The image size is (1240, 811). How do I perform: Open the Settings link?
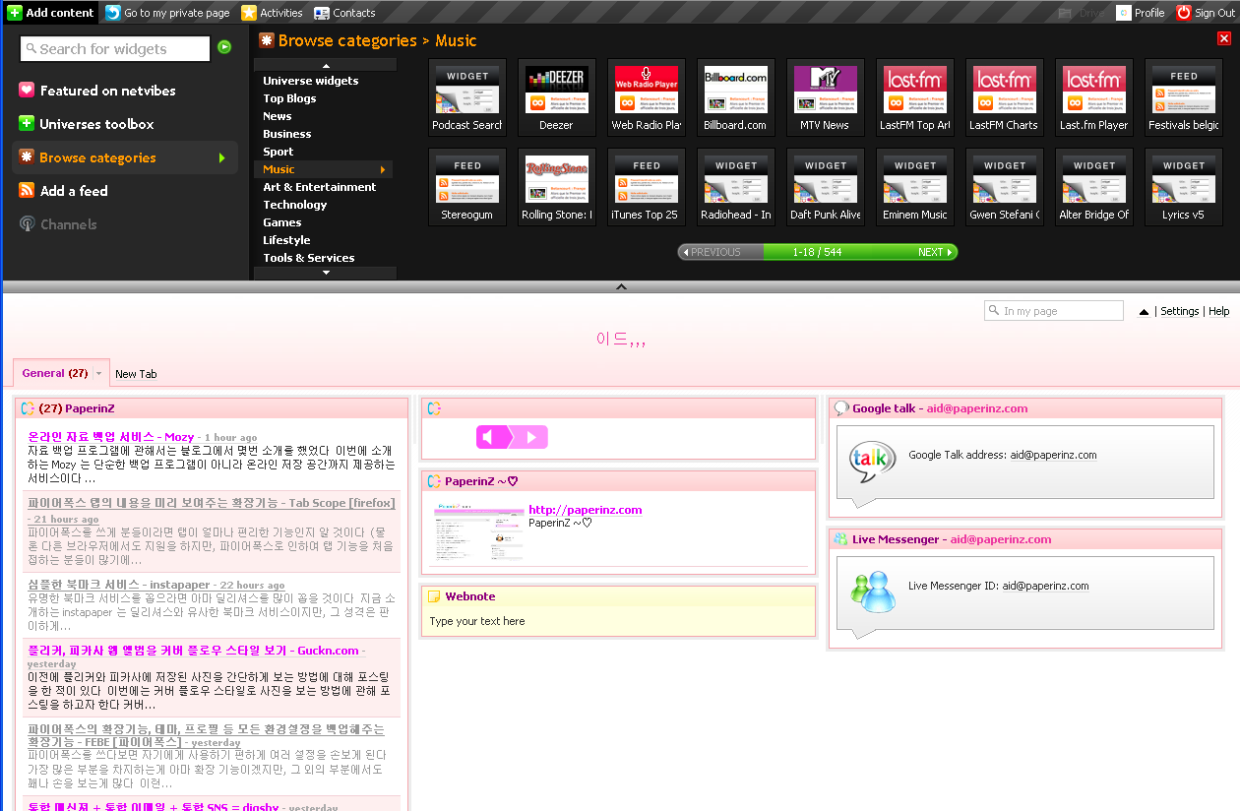[x=1179, y=311]
